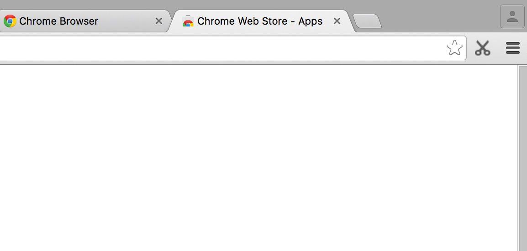Bookmark this page with the star icon
Screen dimensions: 527x251
(x=454, y=47)
